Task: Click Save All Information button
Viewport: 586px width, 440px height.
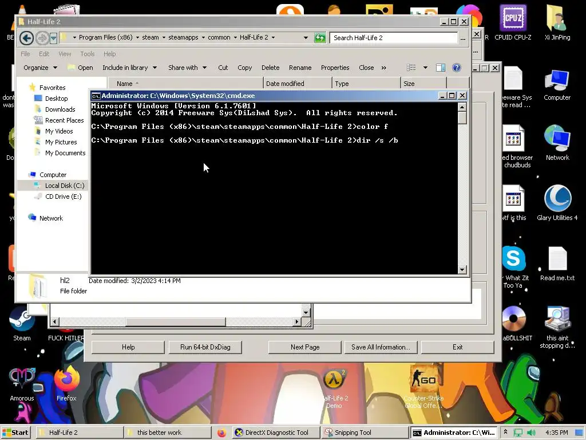Action: [x=381, y=347]
